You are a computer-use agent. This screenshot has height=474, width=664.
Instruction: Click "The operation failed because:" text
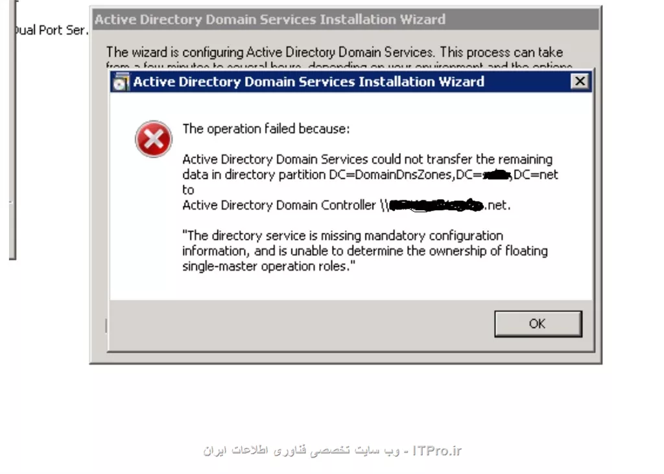tap(266, 129)
